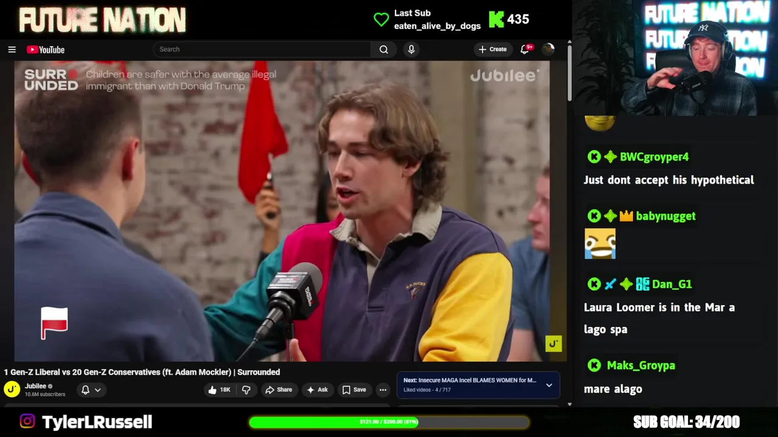Click chat username BWCgroyper4
Image resolution: width=778 pixels, height=437 pixels.
click(654, 157)
